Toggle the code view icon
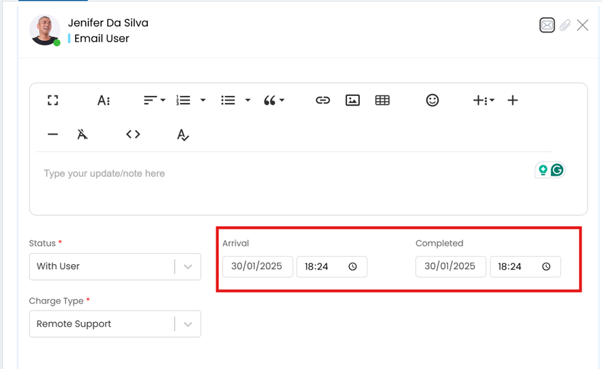This screenshot has width=602, height=369. tap(133, 134)
